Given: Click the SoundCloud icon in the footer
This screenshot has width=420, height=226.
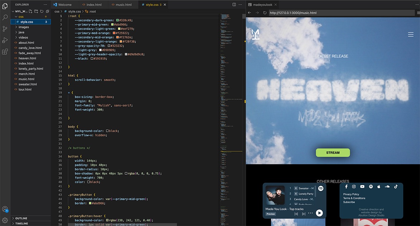Looking at the screenshot, I should (x=387, y=186).
